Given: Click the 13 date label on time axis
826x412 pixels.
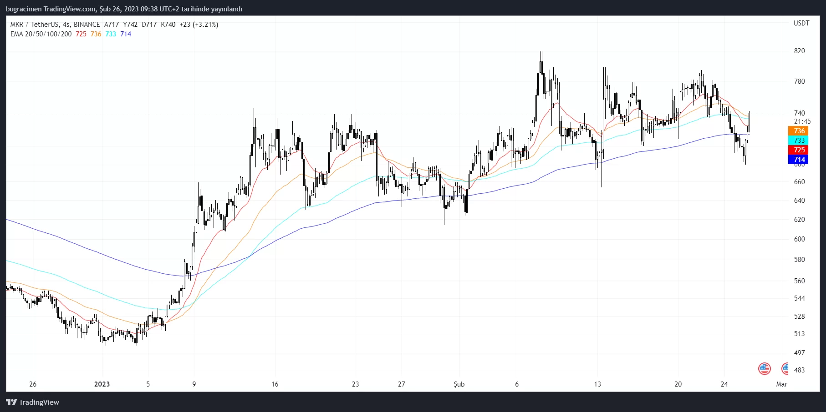Looking at the screenshot, I should click(597, 384).
